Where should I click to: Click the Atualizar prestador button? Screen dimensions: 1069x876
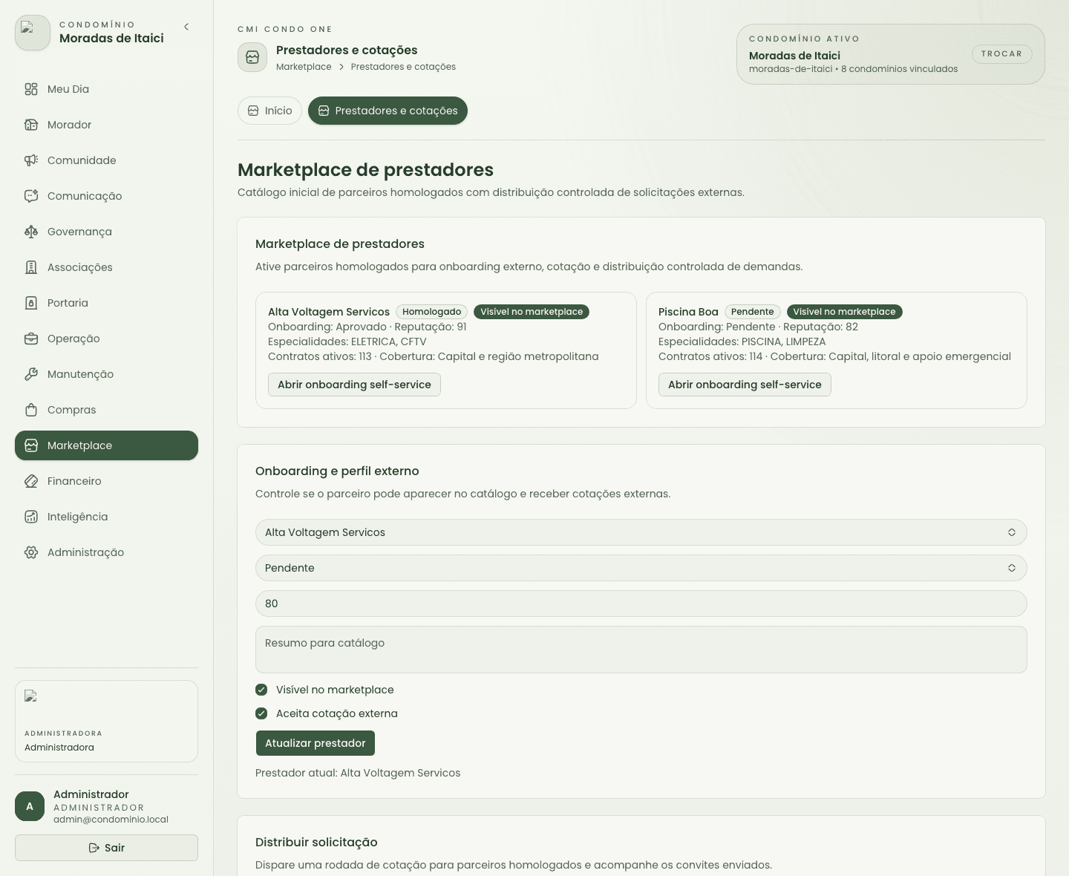pos(316,743)
